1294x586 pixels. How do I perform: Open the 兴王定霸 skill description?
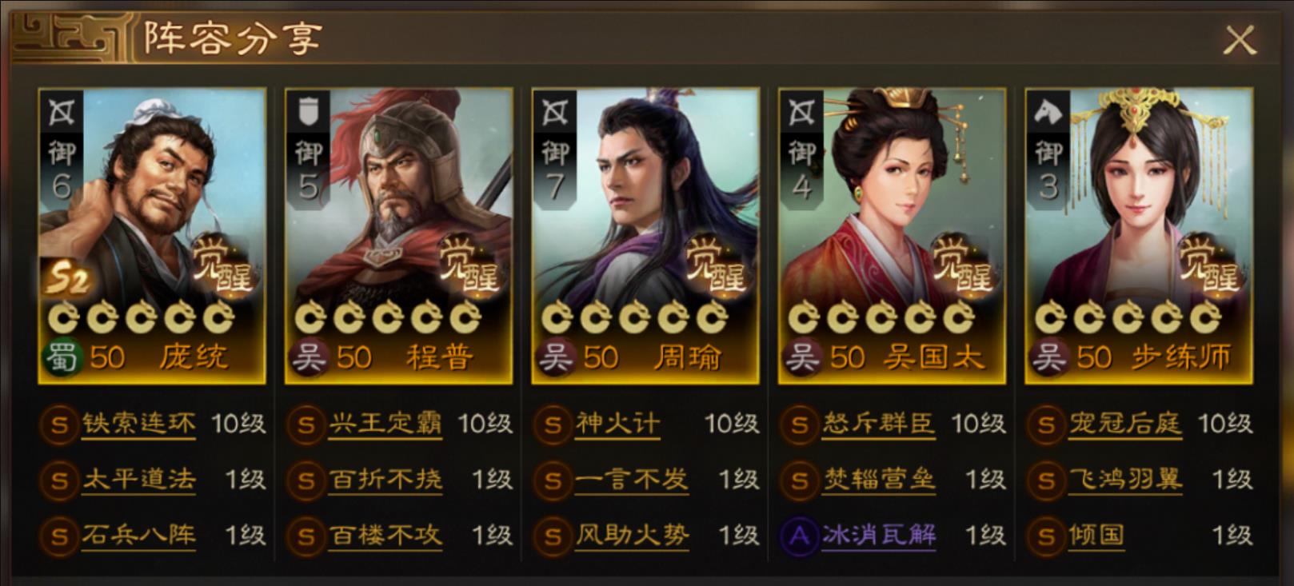pyautogui.click(x=385, y=425)
